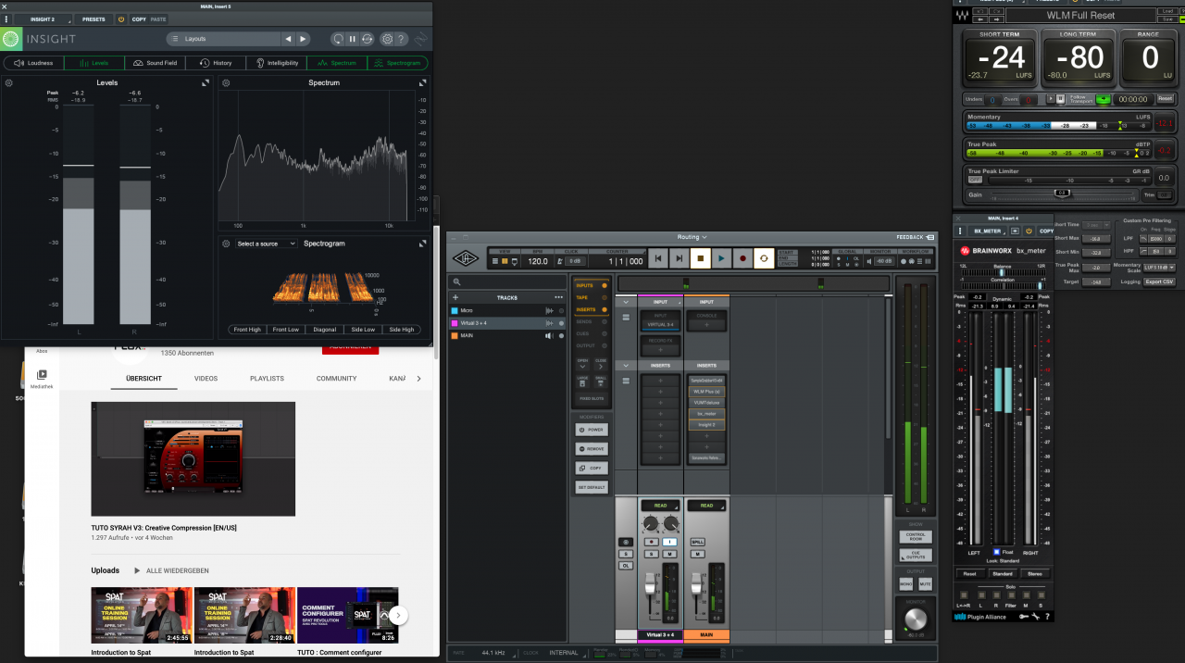Image resolution: width=1185 pixels, height=663 pixels.
Task: Open tracks options three-dot menu
Action: [558, 297]
